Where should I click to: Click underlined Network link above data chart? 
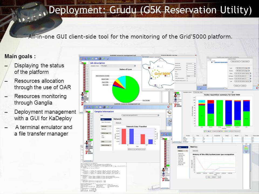click(x=118, y=123)
